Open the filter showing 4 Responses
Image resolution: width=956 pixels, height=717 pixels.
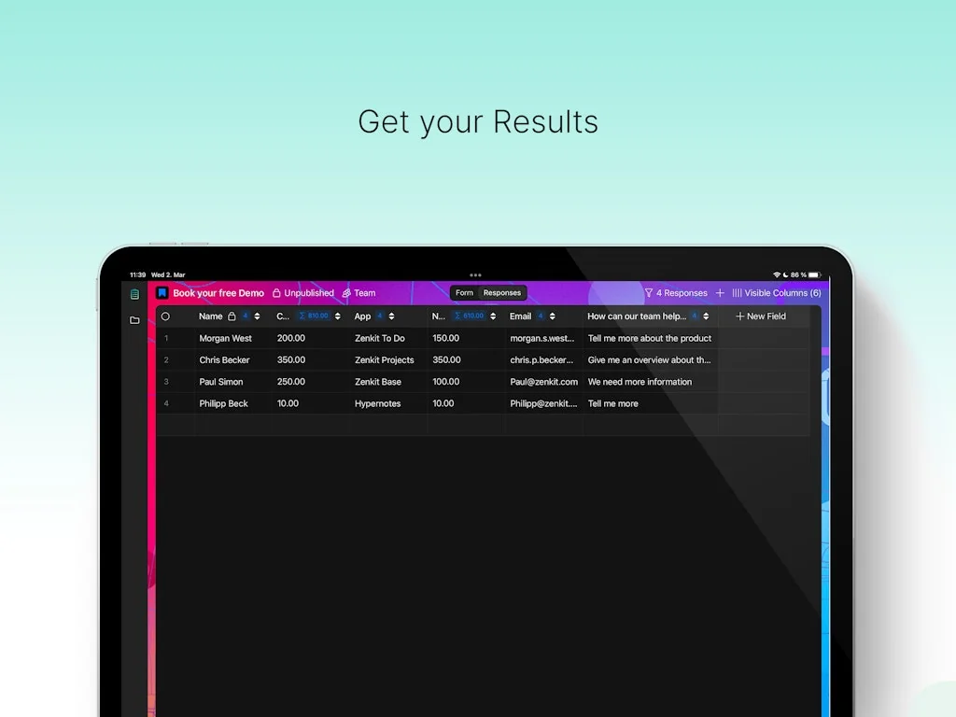pos(676,292)
